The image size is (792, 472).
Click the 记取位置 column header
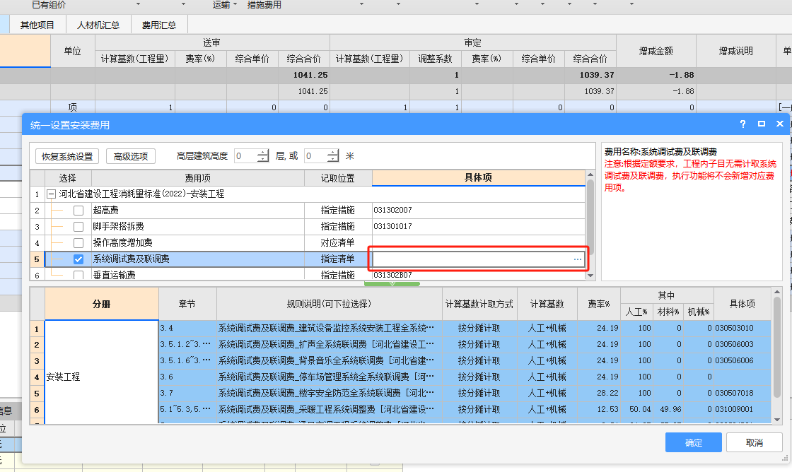click(338, 177)
